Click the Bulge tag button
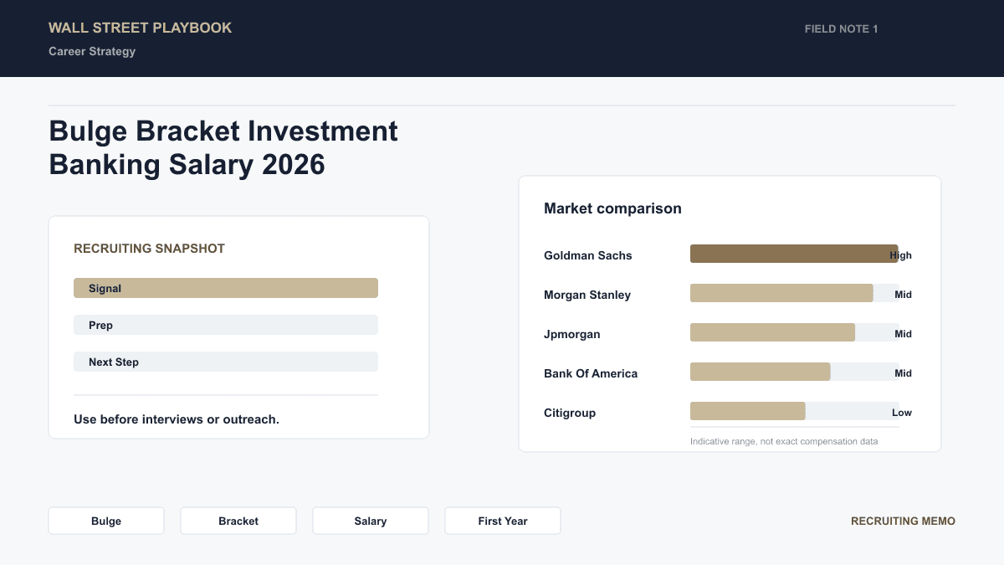 coord(106,521)
